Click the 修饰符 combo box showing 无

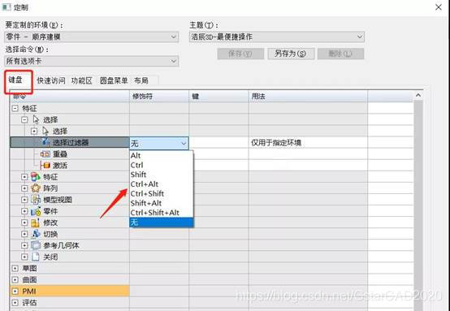[x=159, y=143]
